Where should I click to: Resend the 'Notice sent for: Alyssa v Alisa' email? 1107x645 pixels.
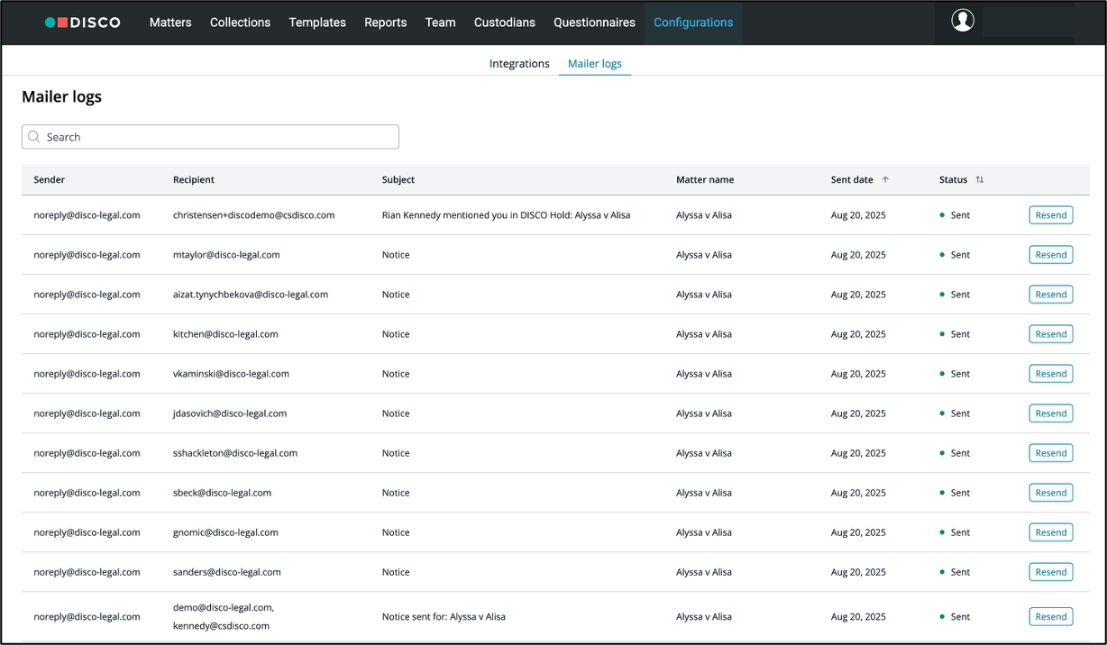point(1050,617)
